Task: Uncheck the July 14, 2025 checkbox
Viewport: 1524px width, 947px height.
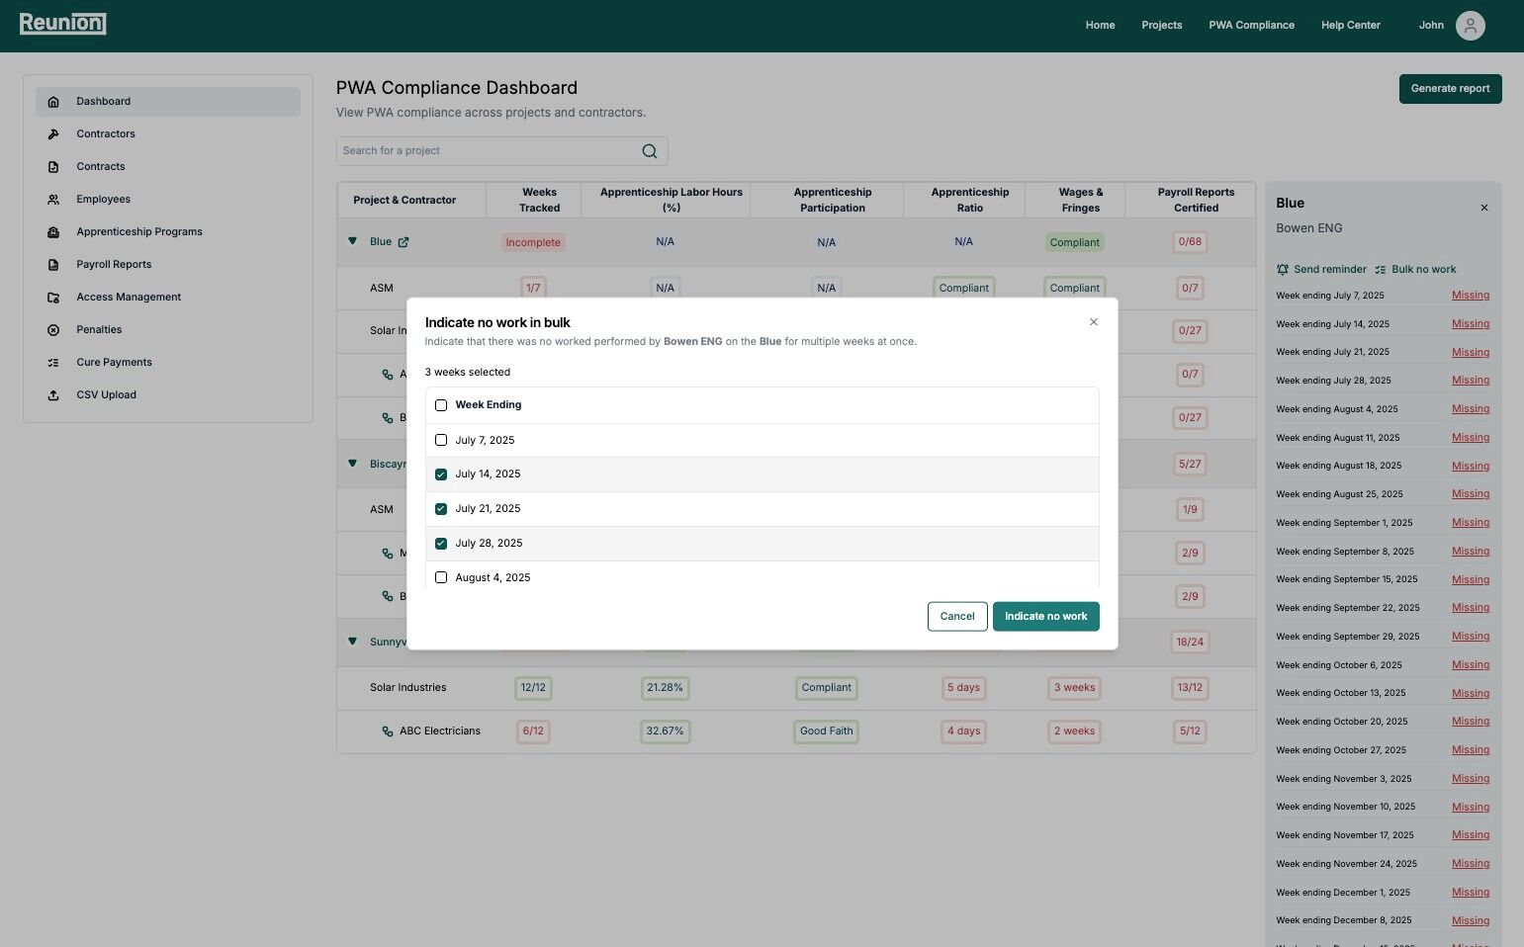Action: point(441,474)
